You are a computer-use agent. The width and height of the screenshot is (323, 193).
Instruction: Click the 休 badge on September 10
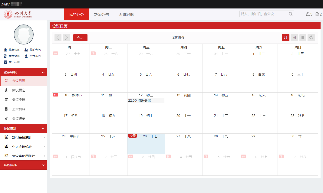tap(56, 95)
